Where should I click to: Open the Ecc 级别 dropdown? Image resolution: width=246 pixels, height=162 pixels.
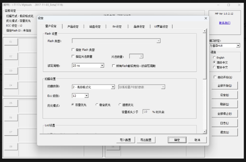tap(86, 96)
